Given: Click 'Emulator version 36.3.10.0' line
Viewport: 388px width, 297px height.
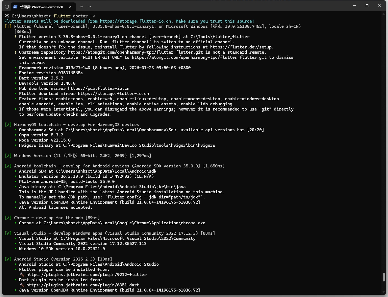Looking at the screenshot, I should 86,176.
